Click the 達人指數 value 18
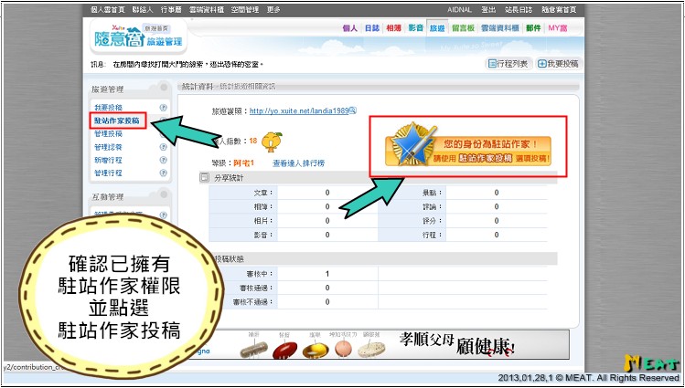Viewport: 685px width, 388px height. point(253,141)
